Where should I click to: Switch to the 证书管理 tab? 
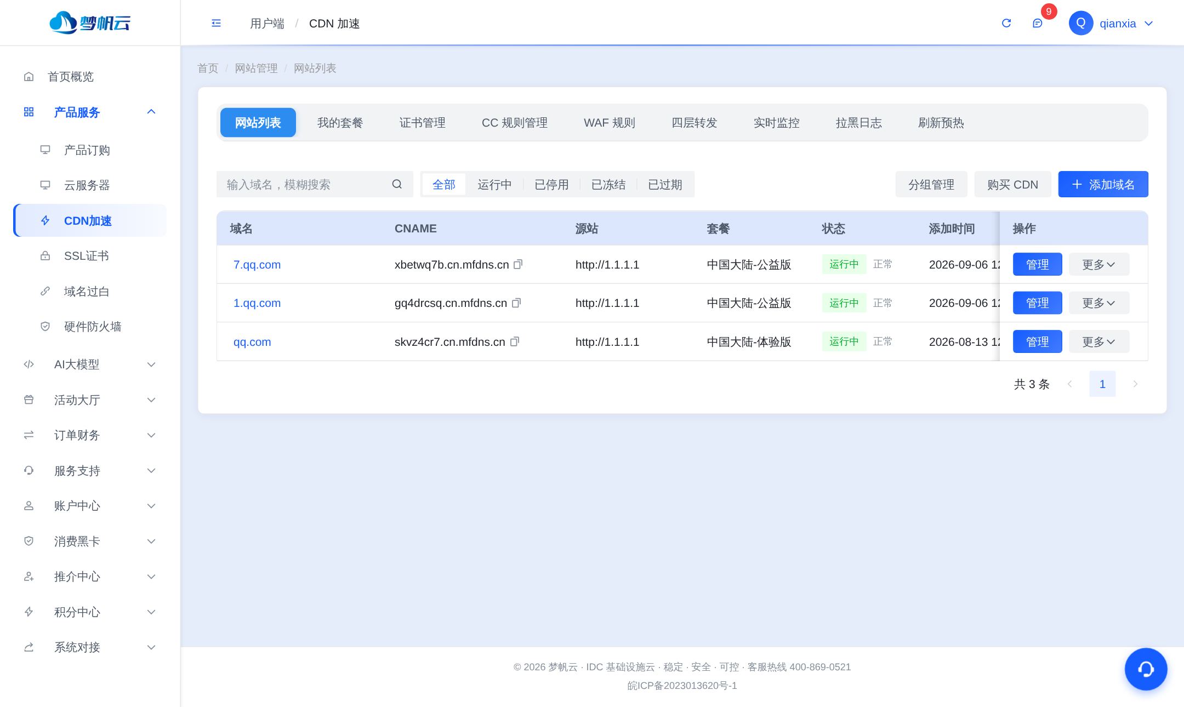pyautogui.click(x=422, y=123)
